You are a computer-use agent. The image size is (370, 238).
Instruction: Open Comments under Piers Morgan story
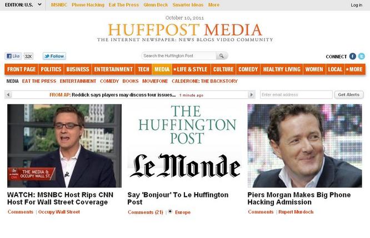pos(261,212)
